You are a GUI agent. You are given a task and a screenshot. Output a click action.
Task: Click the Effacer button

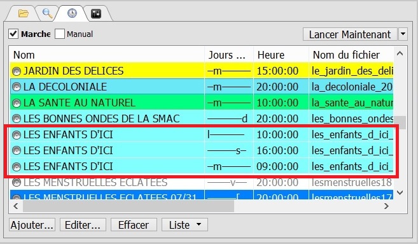[x=134, y=225]
